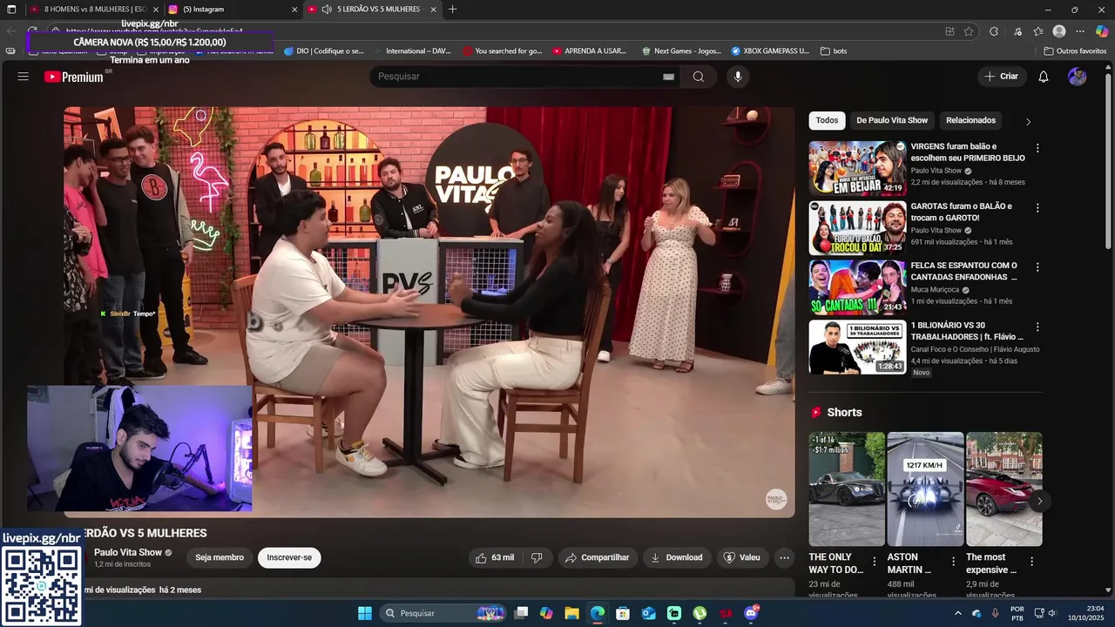Click Compartilhar share button
1115x627 pixels.
pyautogui.click(x=597, y=557)
